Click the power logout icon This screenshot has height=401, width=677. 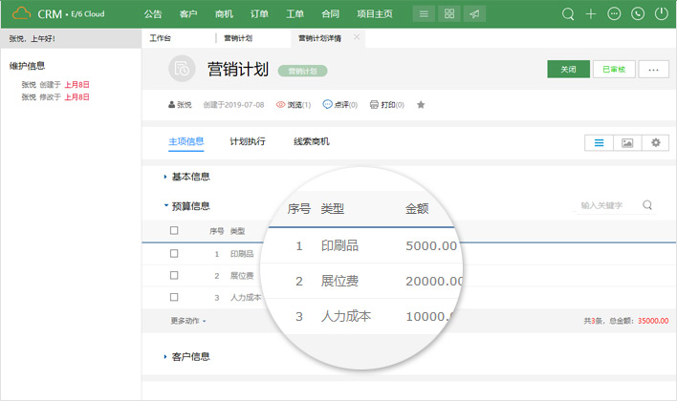pos(661,14)
